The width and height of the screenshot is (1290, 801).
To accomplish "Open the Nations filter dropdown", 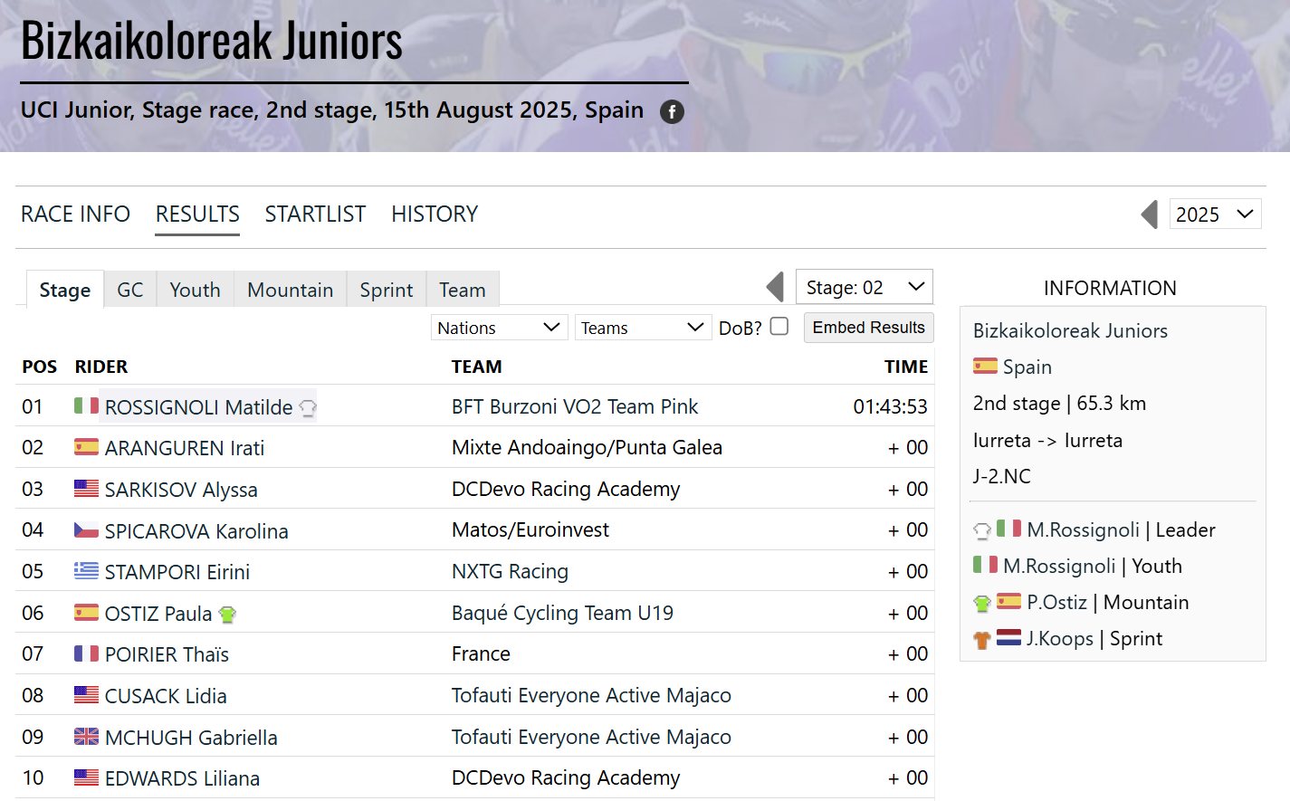I will coord(499,328).
